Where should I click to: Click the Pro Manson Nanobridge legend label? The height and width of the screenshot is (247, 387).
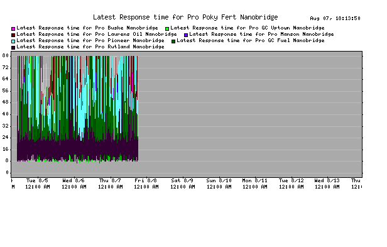tap(261, 34)
